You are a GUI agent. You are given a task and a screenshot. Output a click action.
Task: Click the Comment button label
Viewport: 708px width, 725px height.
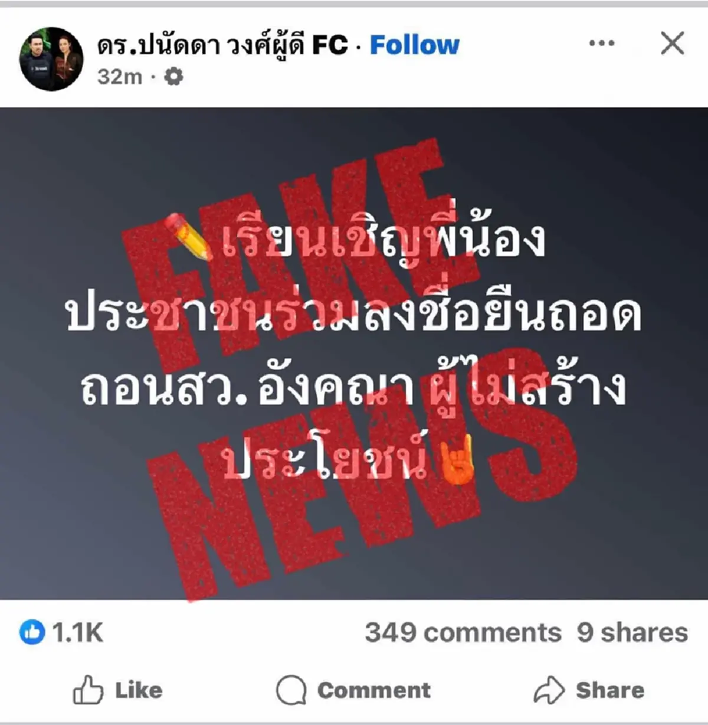point(374,690)
